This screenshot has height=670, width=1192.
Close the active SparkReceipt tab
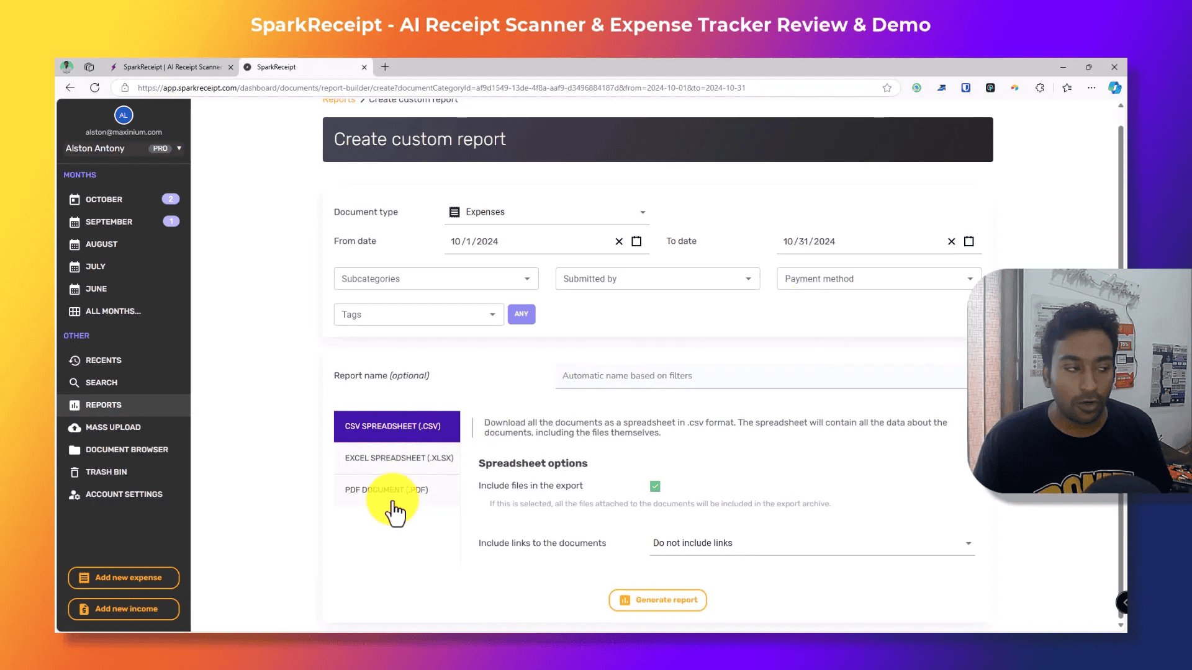(364, 67)
